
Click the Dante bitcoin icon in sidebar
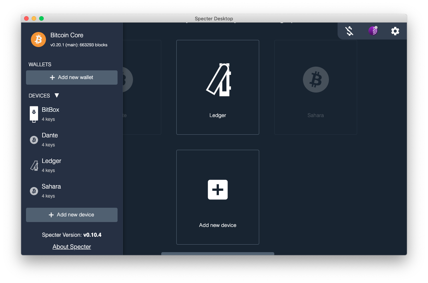[x=34, y=140]
